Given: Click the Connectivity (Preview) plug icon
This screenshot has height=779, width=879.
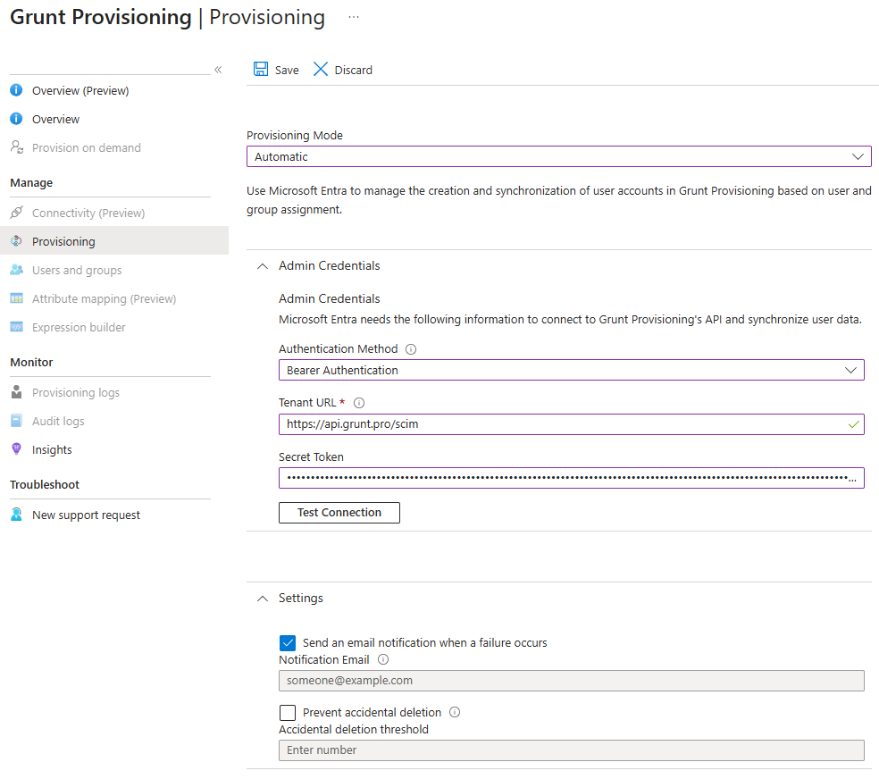Looking at the screenshot, I should tap(17, 213).
